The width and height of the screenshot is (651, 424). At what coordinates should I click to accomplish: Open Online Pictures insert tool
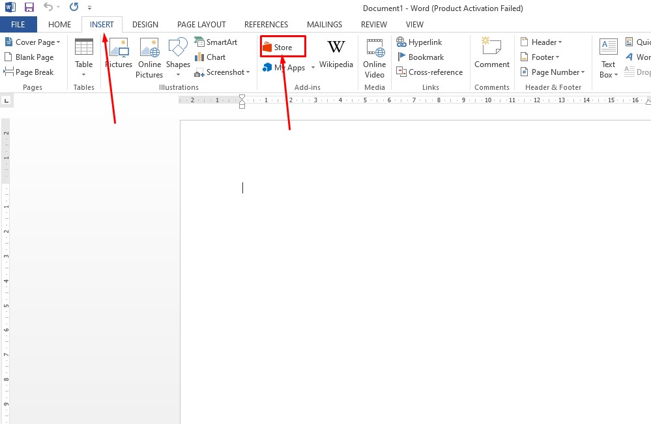pyautogui.click(x=149, y=57)
